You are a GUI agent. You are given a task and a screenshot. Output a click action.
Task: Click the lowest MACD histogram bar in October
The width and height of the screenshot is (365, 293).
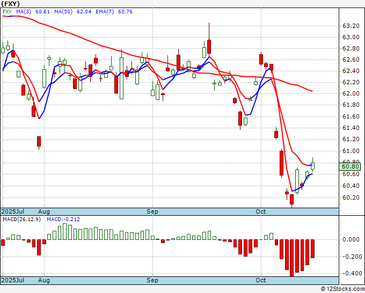[x=291, y=258]
